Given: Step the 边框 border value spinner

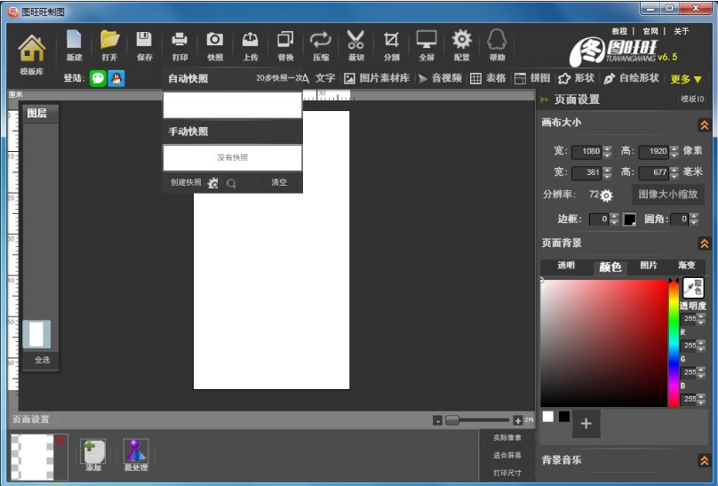Looking at the screenshot, I should click(x=615, y=219).
